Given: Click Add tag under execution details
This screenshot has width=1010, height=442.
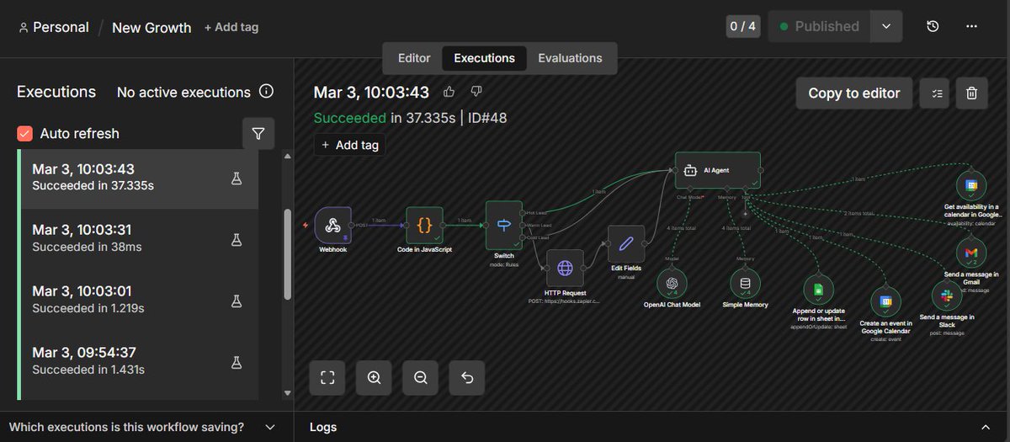Looking at the screenshot, I should click(350, 145).
